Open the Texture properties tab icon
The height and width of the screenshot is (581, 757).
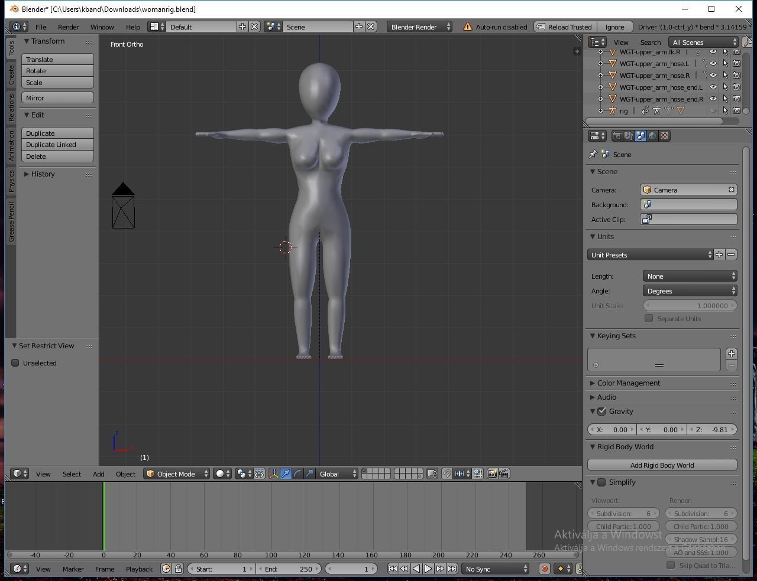(x=664, y=136)
